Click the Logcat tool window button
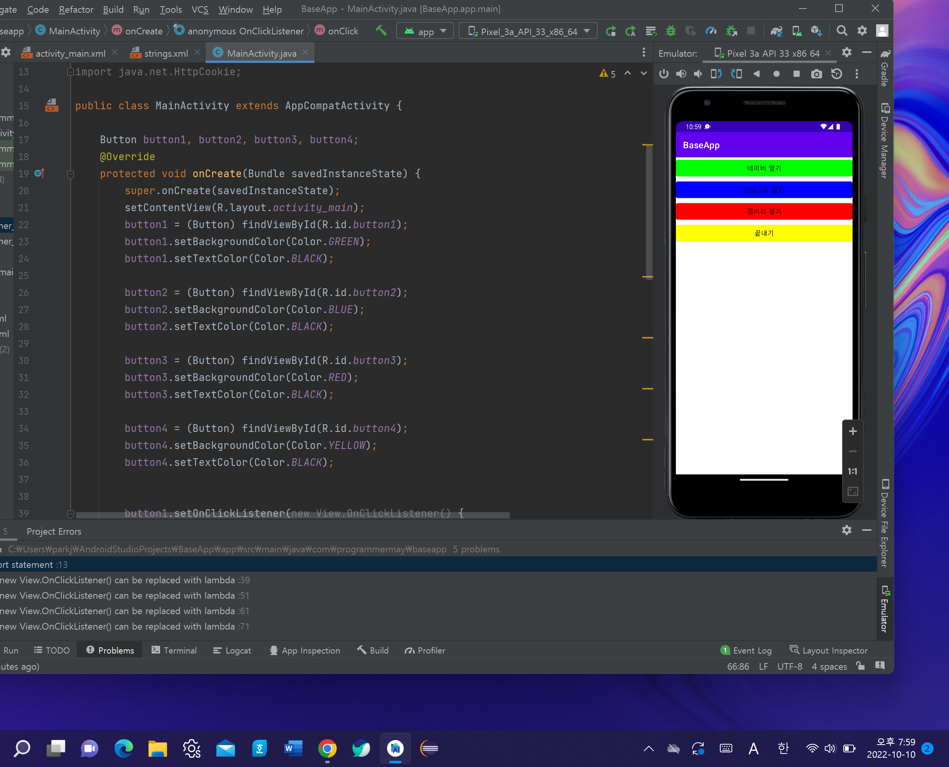949x767 pixels. (232, 650)
